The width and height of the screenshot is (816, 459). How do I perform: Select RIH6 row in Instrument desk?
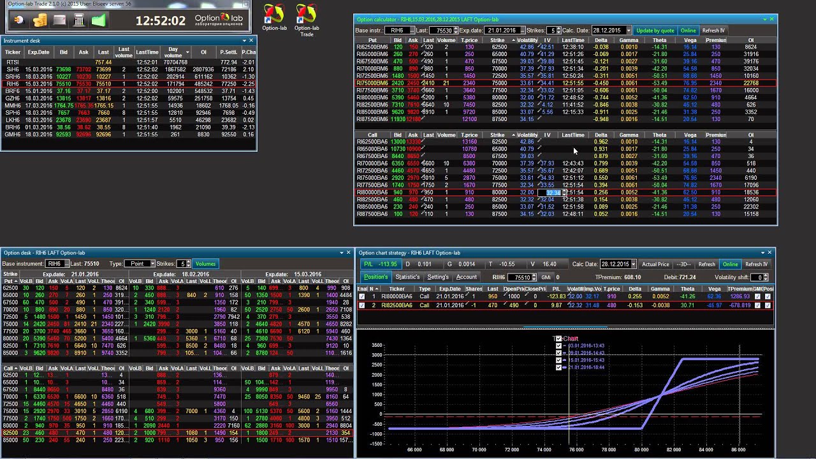tap(129, 84)
